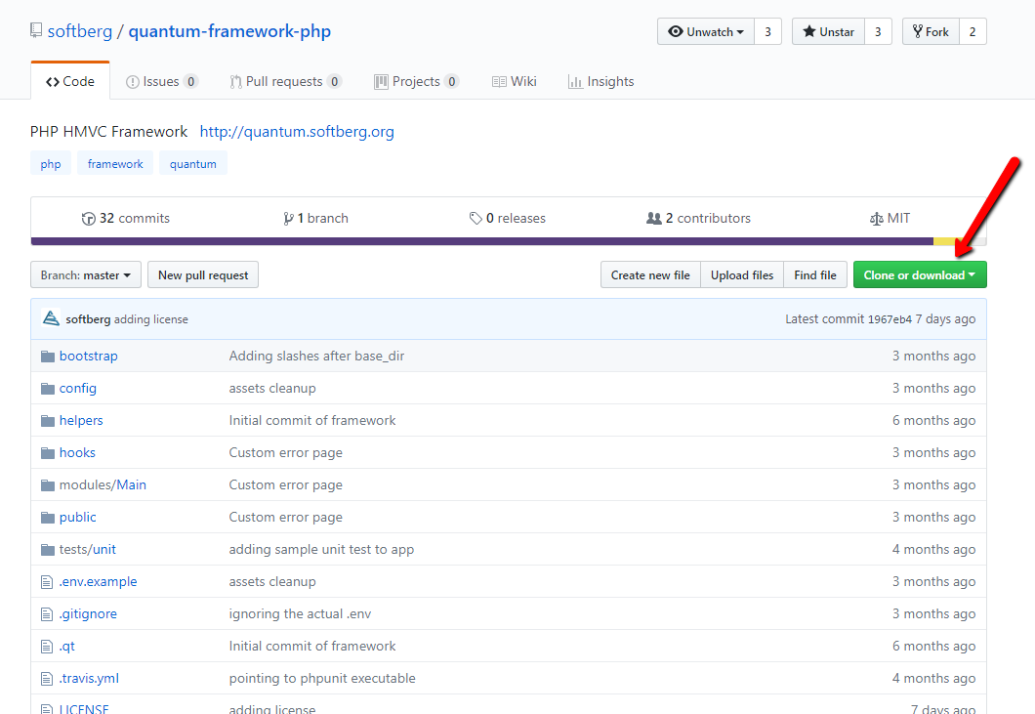The image size is (1035, 714).
Task: Open the config folder
Action: 78,389
